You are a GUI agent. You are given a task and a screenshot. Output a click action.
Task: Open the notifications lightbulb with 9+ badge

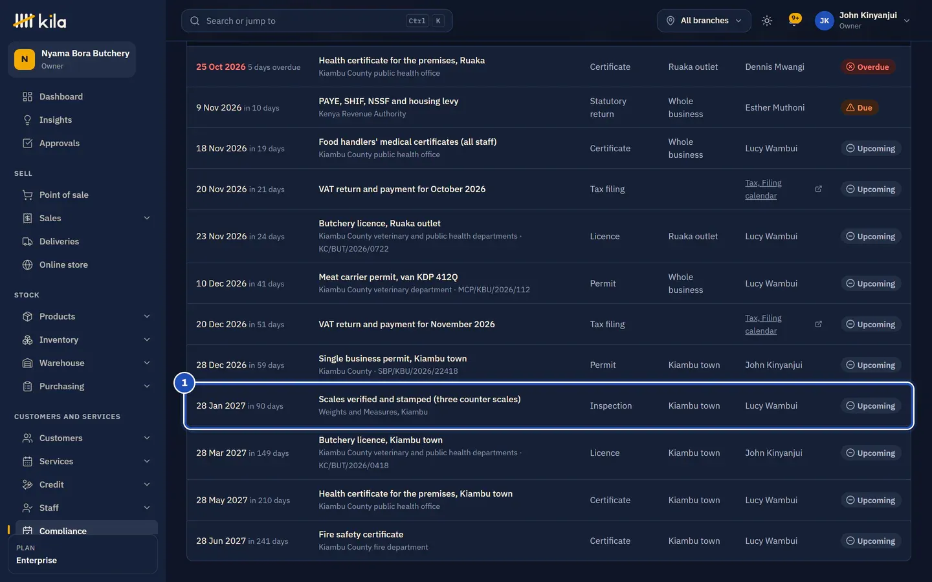tap(795, 20)
